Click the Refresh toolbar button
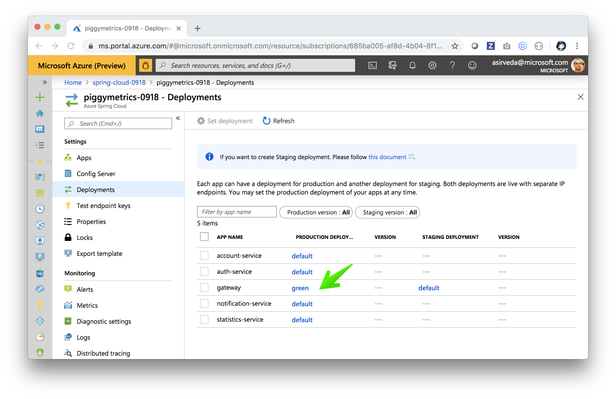The height and width of the screenshot is (399, 616). tap(278, 121)
